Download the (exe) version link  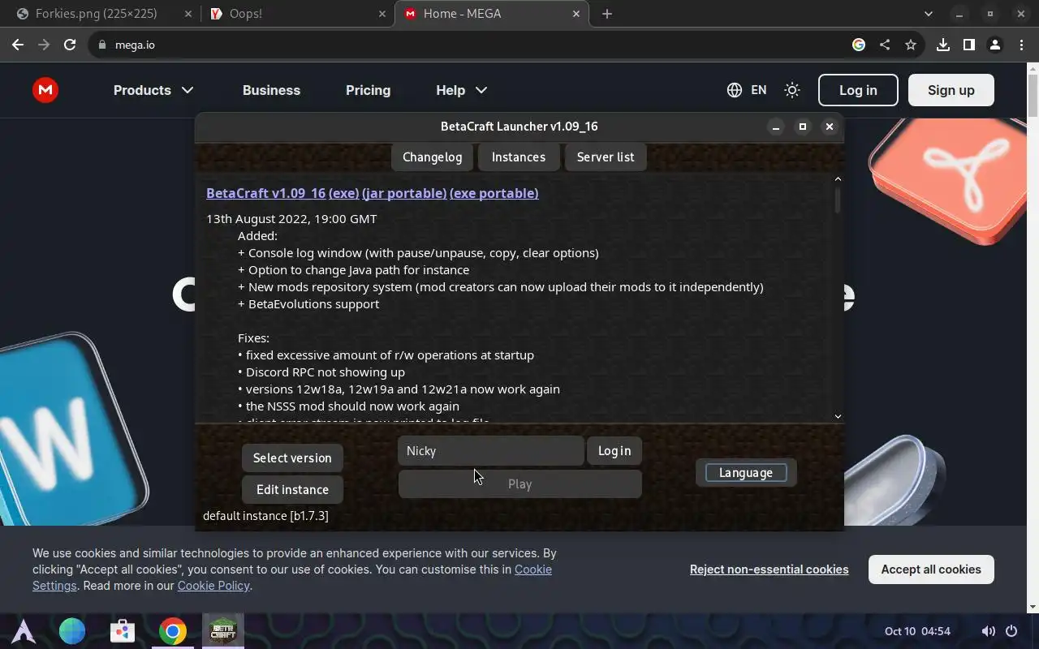click(x=343, y=193)
